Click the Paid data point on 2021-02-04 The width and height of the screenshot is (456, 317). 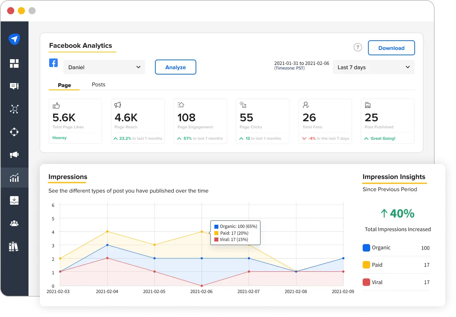107,232
